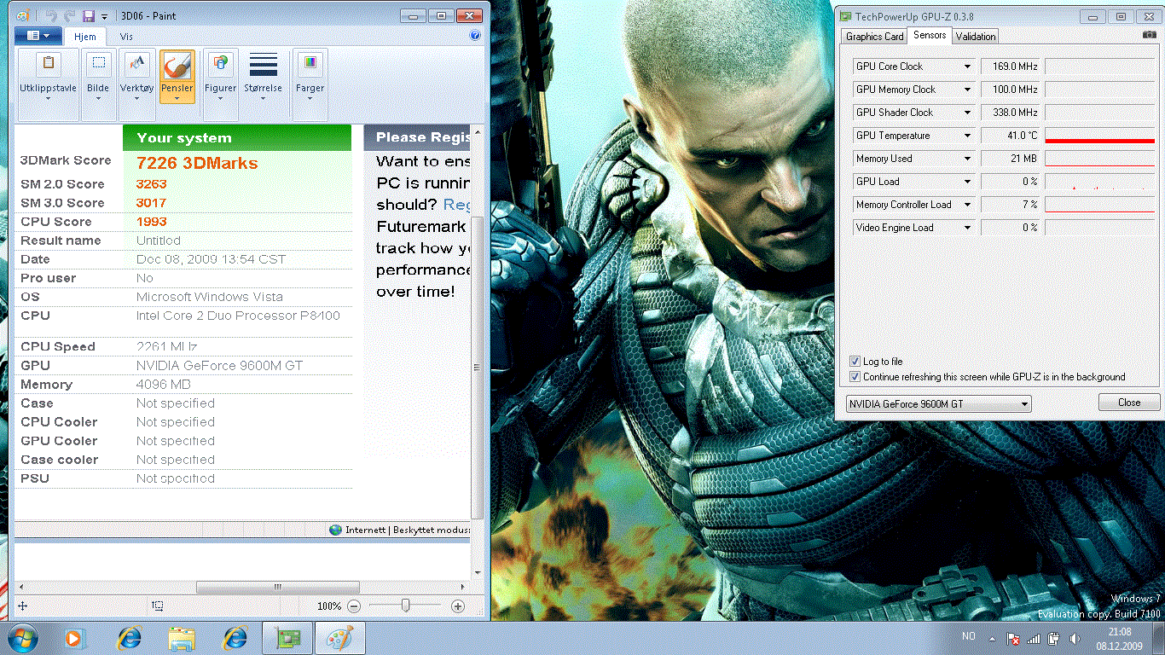Click the Redo arrow in Paint
Viewport: 1165px width, 655px height.
coord(69,15)
